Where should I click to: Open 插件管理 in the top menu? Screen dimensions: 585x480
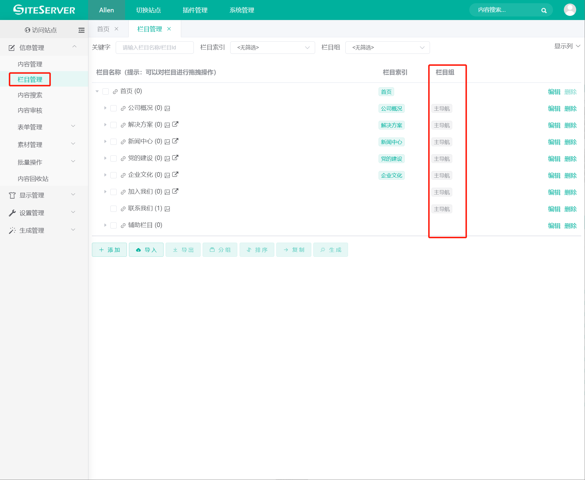(x=195, y=10)
